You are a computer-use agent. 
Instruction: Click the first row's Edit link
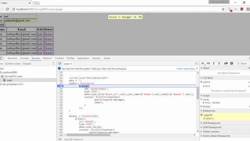(40, 34)
